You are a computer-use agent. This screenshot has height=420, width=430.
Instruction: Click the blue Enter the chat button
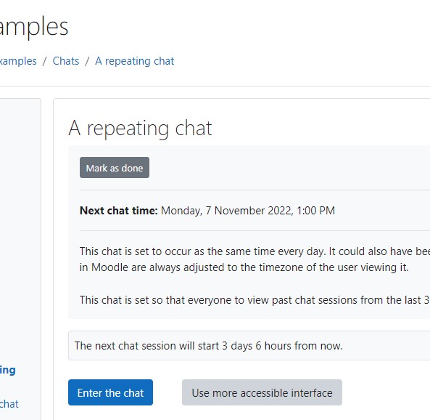click(110, 392)
